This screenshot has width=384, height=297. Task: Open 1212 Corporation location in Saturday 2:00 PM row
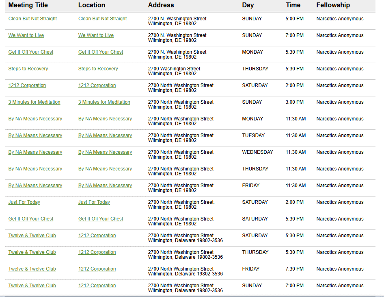coord(97,85)
